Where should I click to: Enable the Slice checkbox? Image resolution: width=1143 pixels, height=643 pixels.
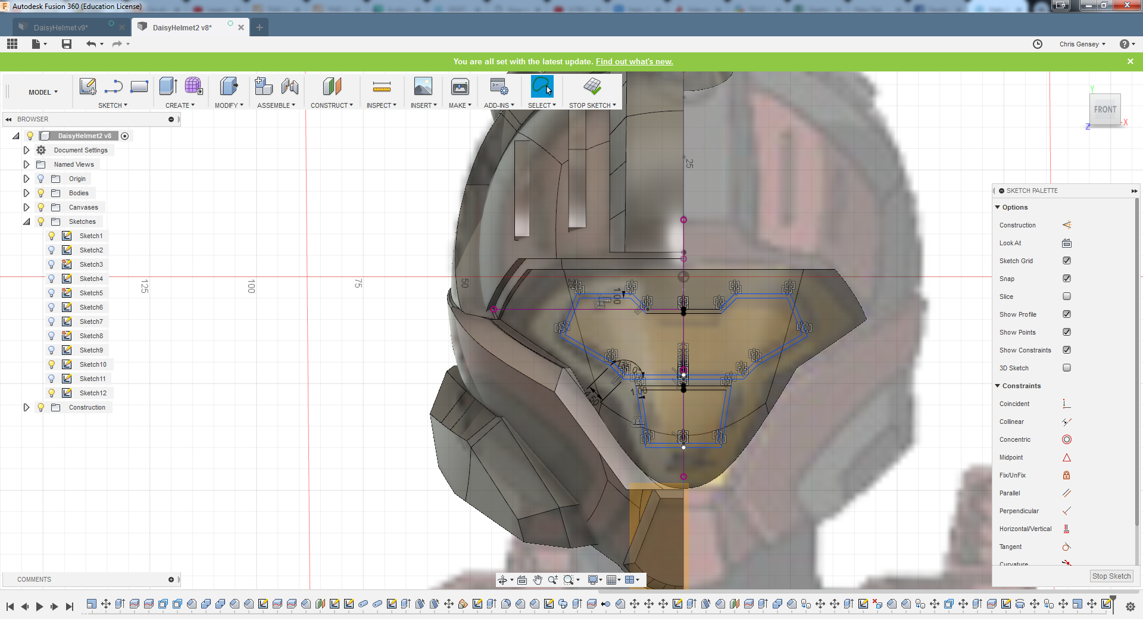[1066, 296]
